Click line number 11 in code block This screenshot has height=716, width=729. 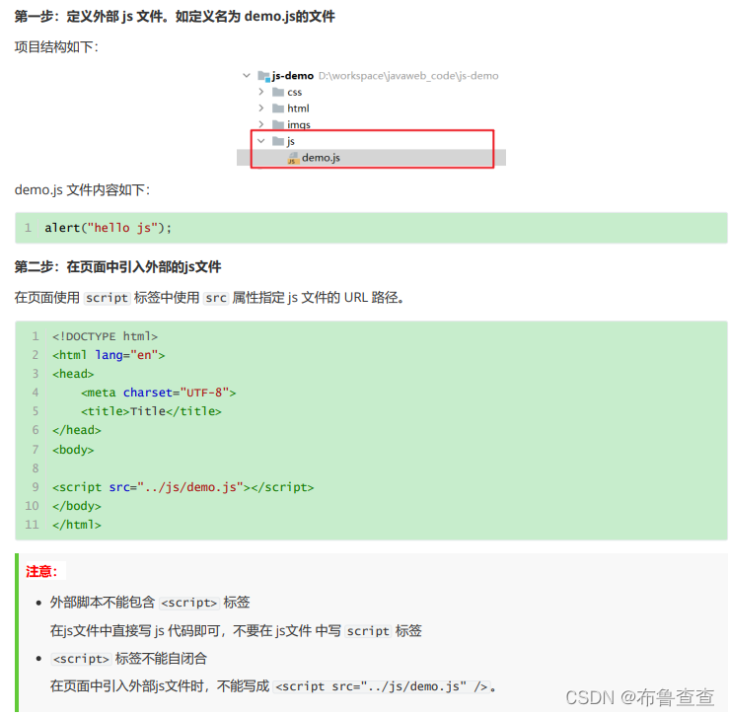click(32, 525)
